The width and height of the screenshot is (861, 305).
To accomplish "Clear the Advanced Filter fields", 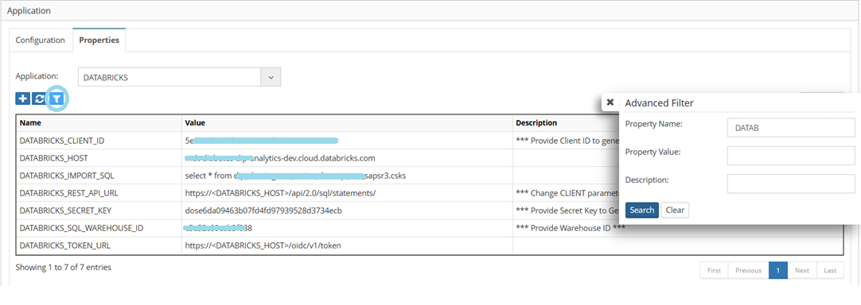I will click(x=675, y=210).
